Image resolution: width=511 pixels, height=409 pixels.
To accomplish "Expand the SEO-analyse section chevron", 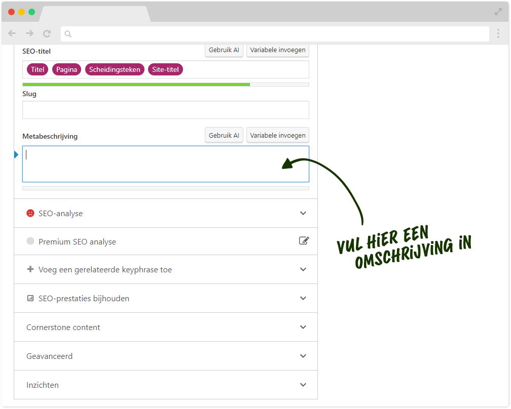I will (x=303, y=213).
